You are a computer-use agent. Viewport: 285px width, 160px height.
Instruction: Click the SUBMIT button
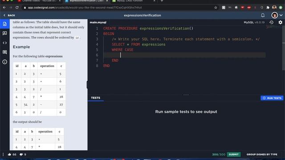pyautogui.click(x=233, y=154)
